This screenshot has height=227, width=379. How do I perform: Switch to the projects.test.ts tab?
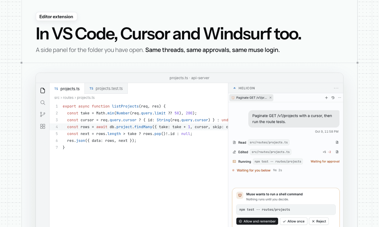pos(106,89)
